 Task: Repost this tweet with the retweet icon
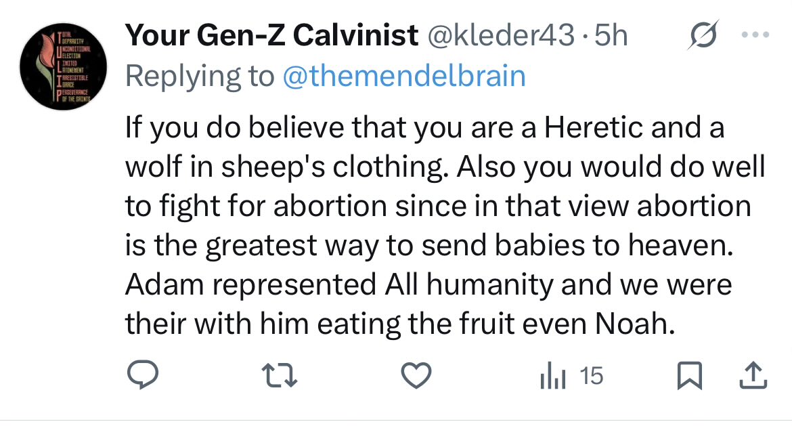coord(279,376)
